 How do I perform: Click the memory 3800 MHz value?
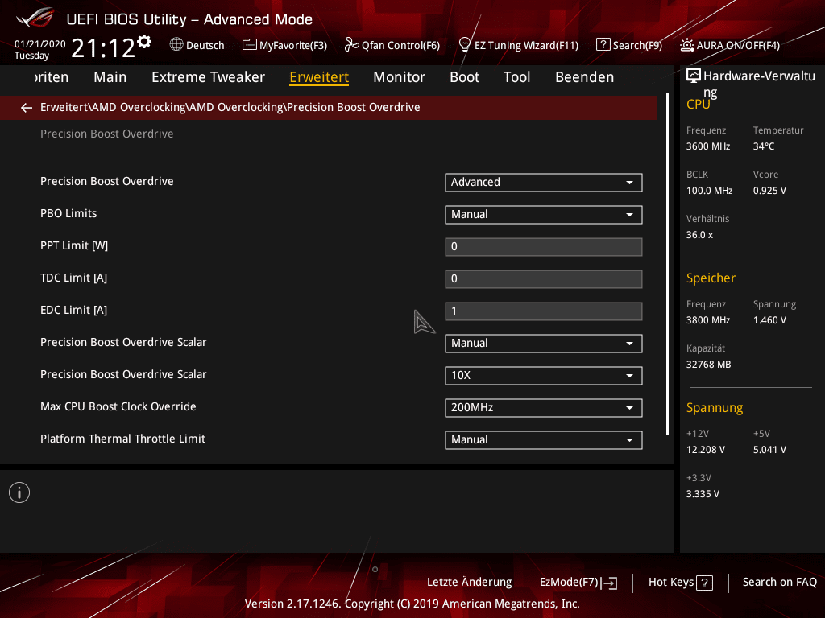pyautogui.click(x=707, y=320)
